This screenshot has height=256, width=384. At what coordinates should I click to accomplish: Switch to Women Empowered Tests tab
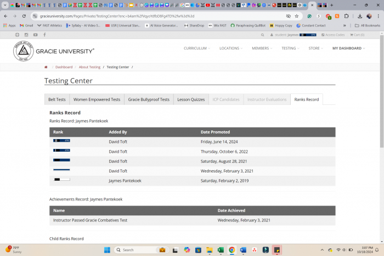97,99
